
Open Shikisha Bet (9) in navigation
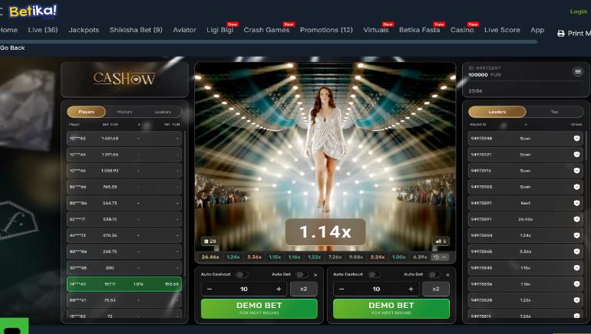pos(136,30)
